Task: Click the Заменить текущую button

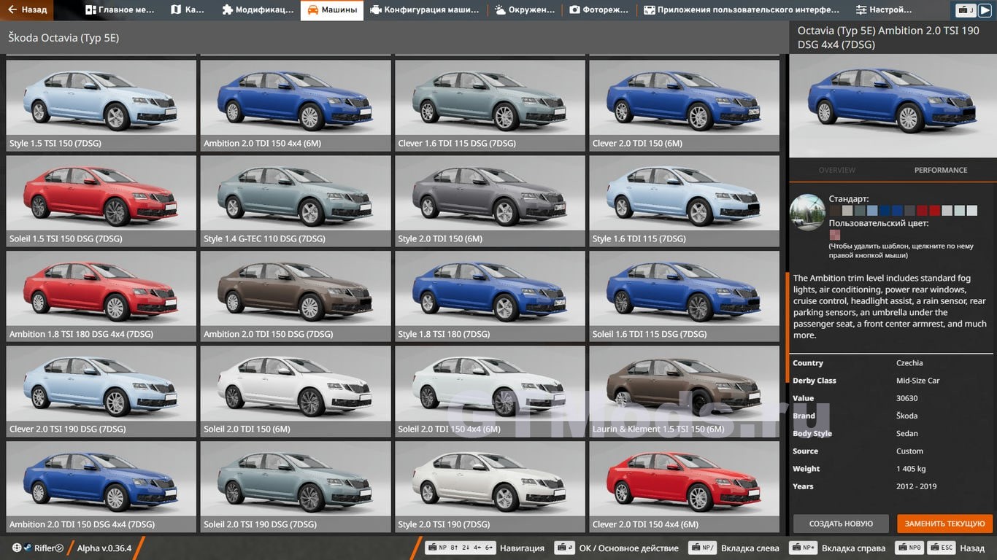Action: click(x=945, y=524)
